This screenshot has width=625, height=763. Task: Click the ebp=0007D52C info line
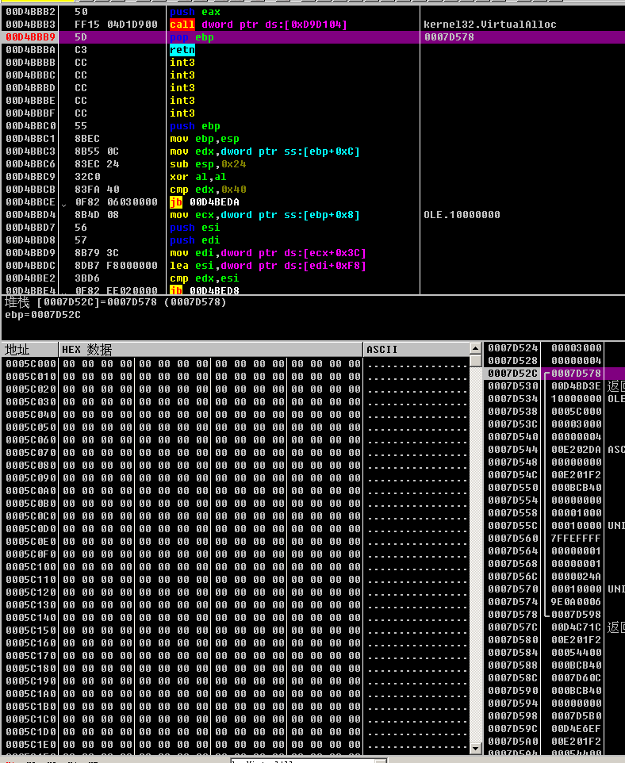pos(43,315)
